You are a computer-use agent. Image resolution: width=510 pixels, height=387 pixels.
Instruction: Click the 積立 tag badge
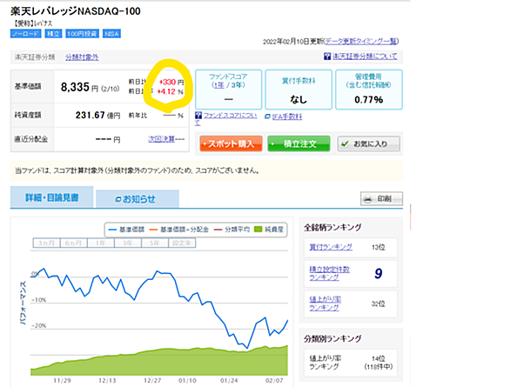pos(53,34)
